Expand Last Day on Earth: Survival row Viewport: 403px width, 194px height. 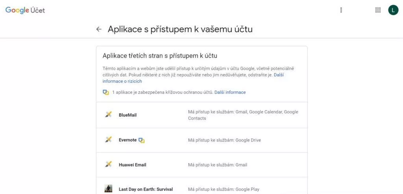coord(202,186)
